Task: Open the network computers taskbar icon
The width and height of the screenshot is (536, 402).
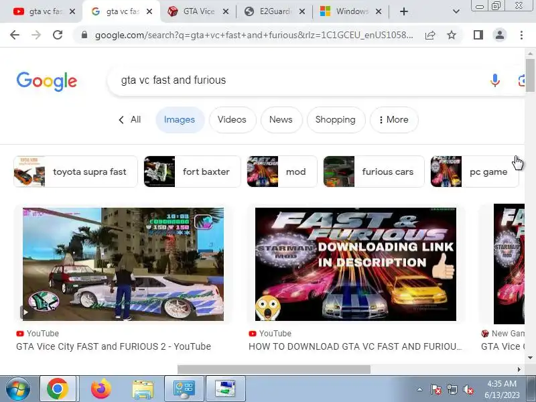Action: (x=225, y=389)
